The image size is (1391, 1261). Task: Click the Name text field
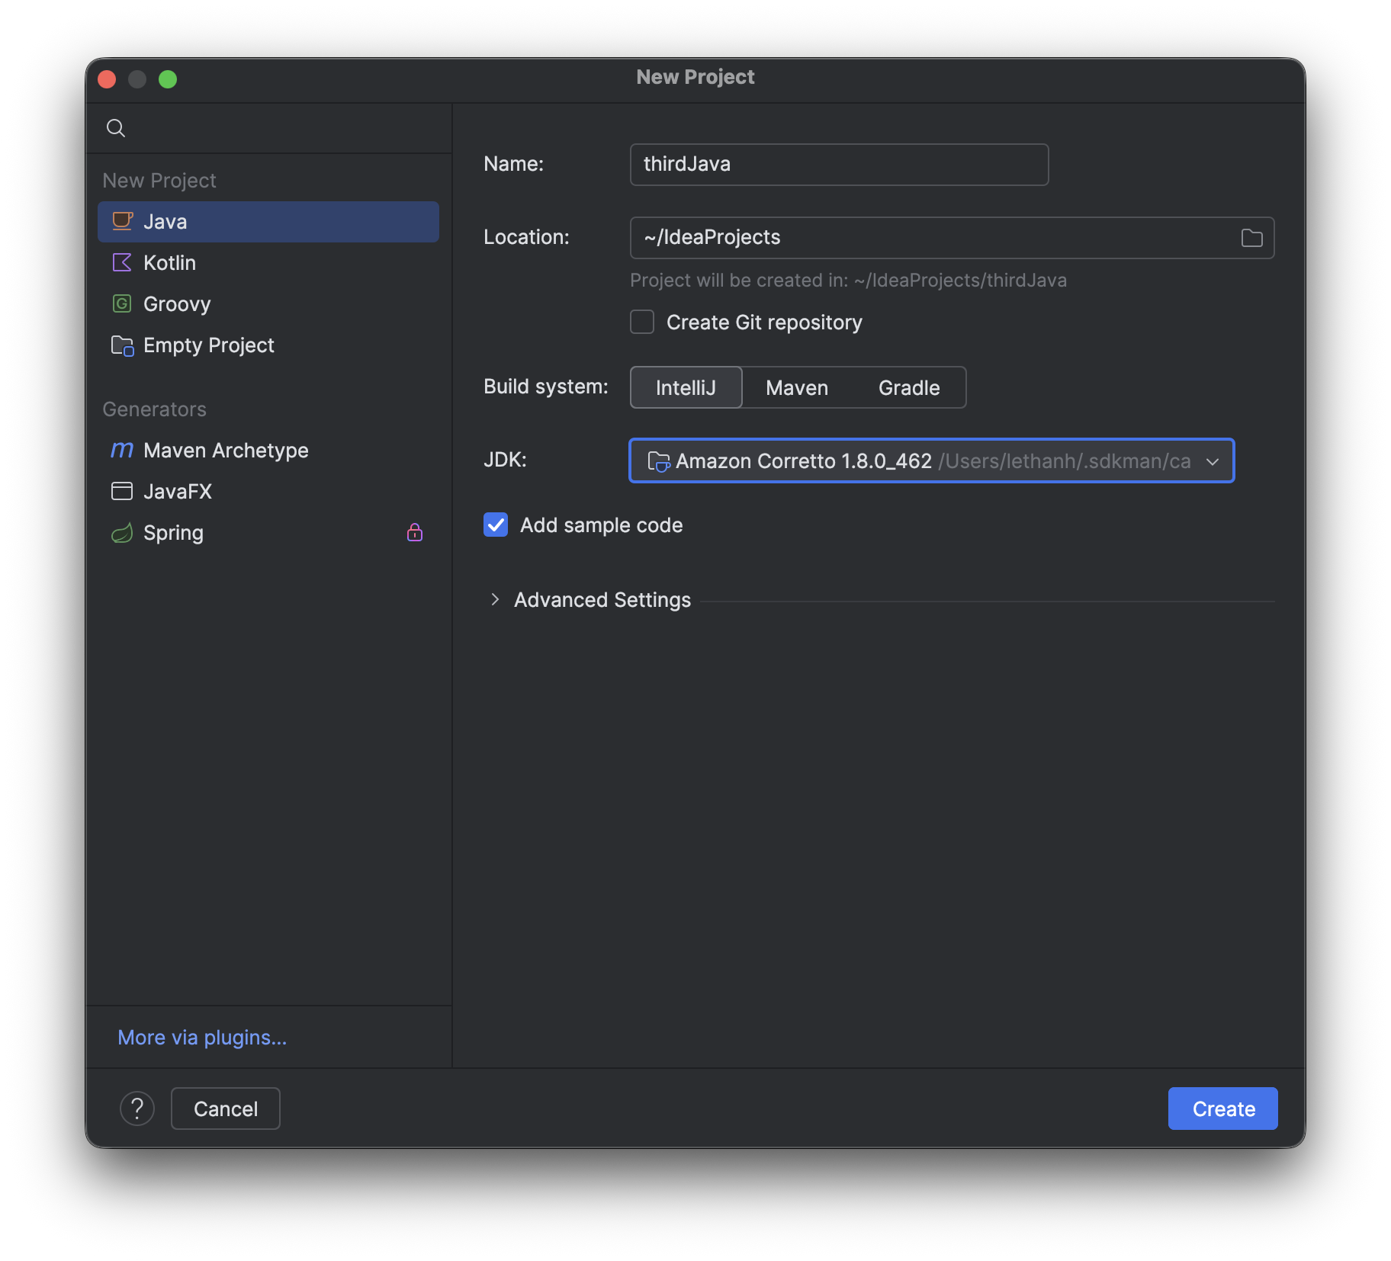coord(839,165)
